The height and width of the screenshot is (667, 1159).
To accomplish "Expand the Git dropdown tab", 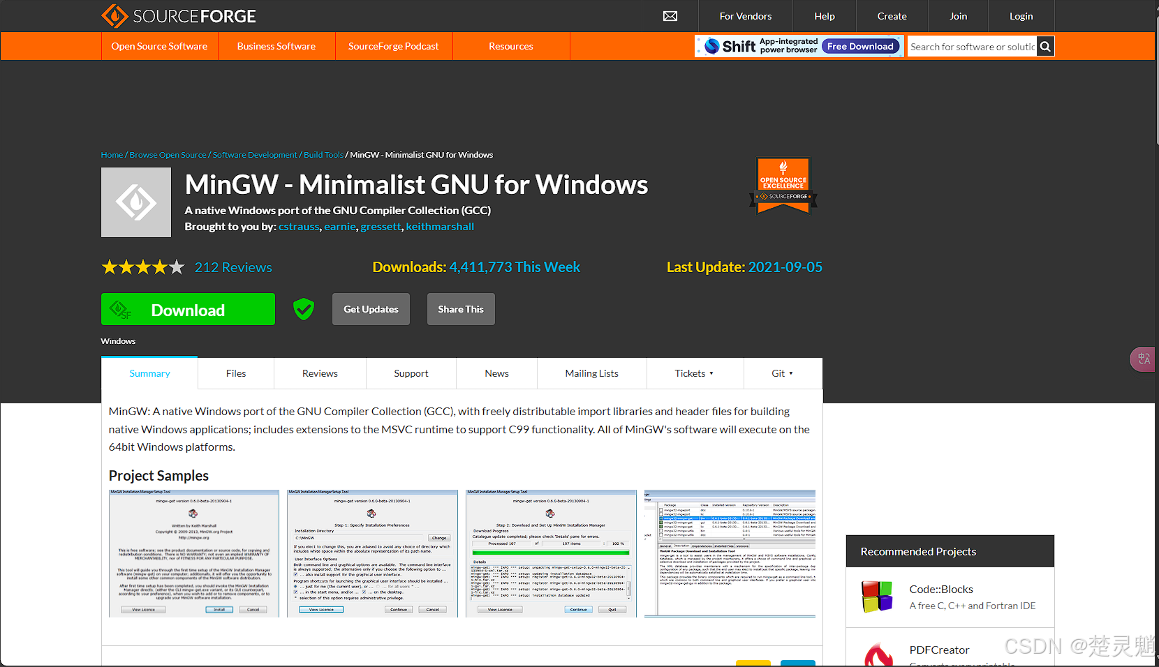I will click(x=783, y=373).
